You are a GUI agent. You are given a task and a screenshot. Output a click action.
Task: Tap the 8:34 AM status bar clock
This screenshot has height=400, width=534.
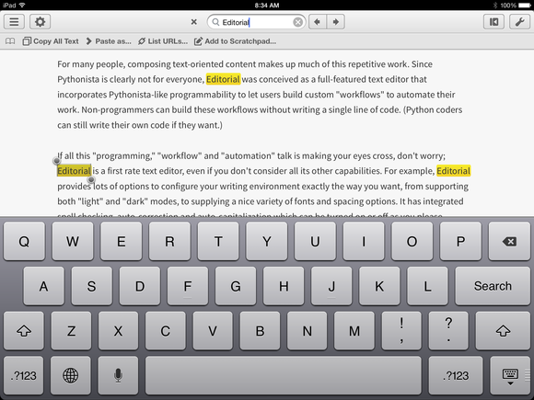[267, 6]
